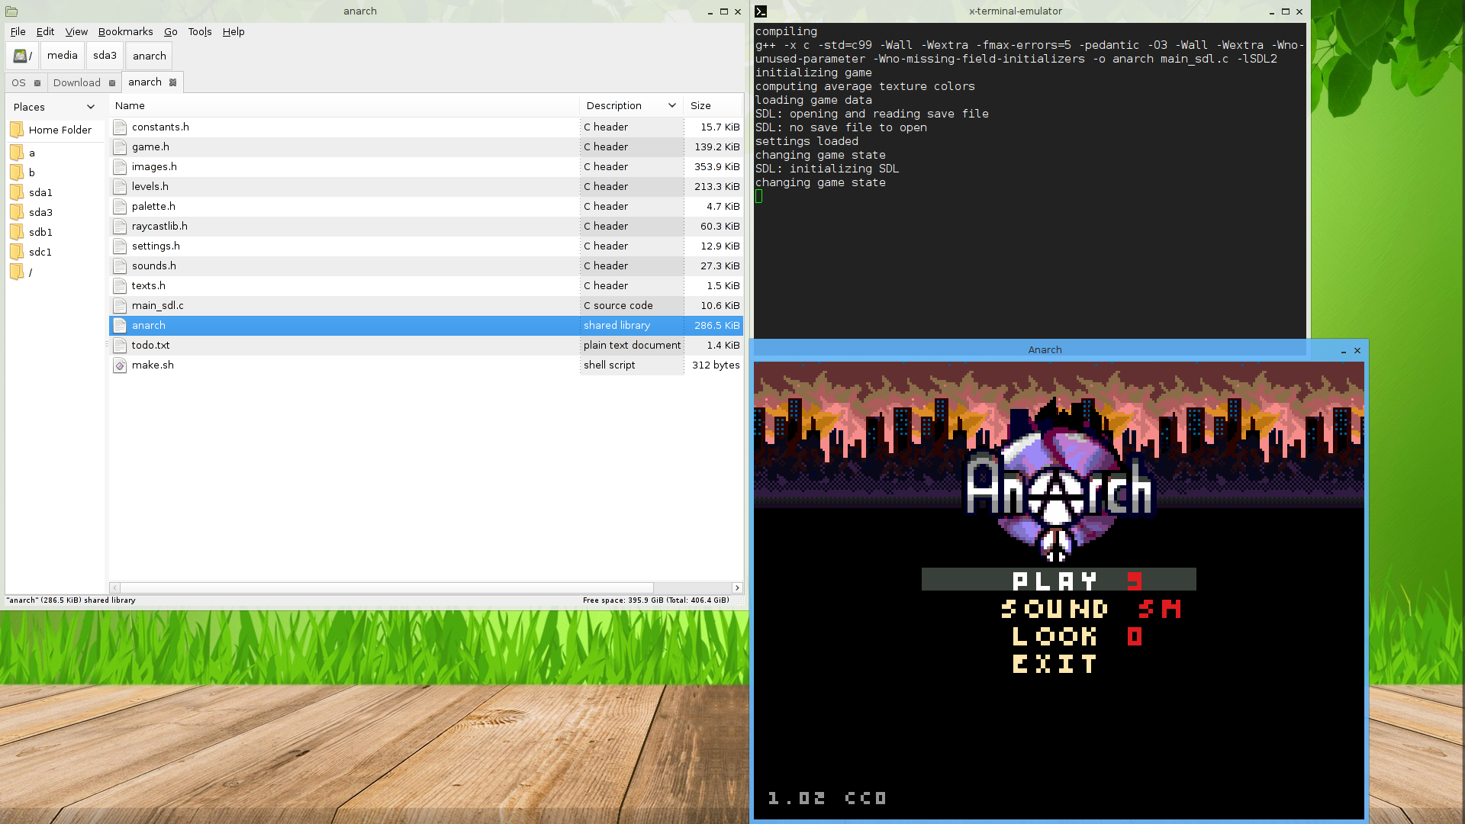
Task: Click the sda3 path bar button
Action: point(105,56)
